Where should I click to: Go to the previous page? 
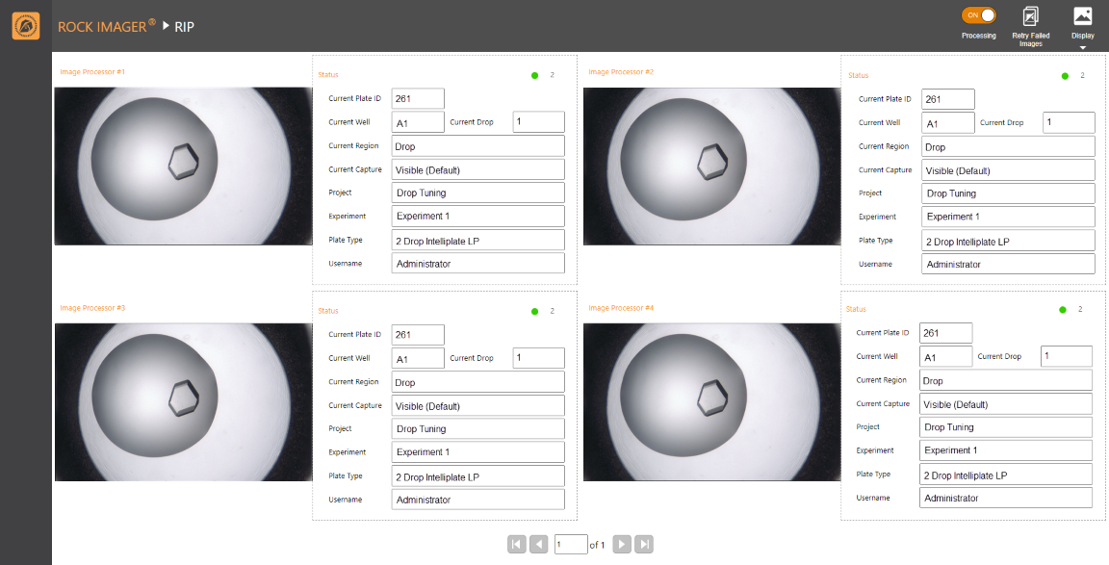(x=539, y=545)
